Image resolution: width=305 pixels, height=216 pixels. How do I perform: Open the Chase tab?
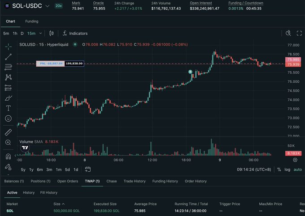point(112,181)
